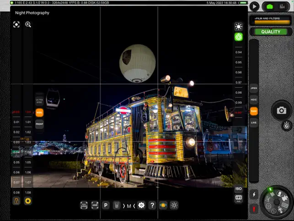Viewport: 294px width, 221px height.
Task: Click the green play button at top
Action: 254,6
